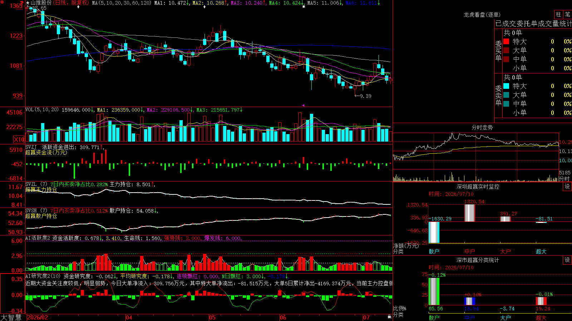Open settings 设 for 深圳超赢实时监控
This screenshot has width=572, height=321.
click(x=567, y=187)
